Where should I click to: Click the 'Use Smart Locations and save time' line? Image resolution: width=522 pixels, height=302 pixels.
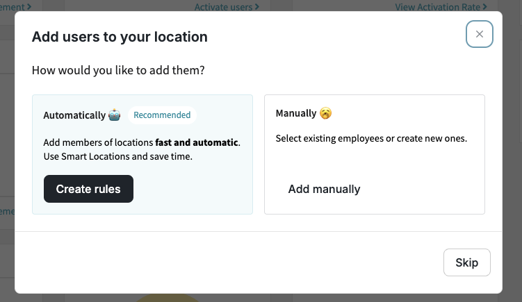(117, 156)
